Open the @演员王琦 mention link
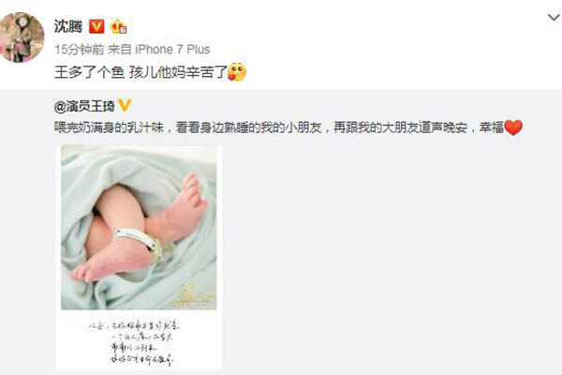The width and height of the screenshot is (562, 375). click(84, 106)
